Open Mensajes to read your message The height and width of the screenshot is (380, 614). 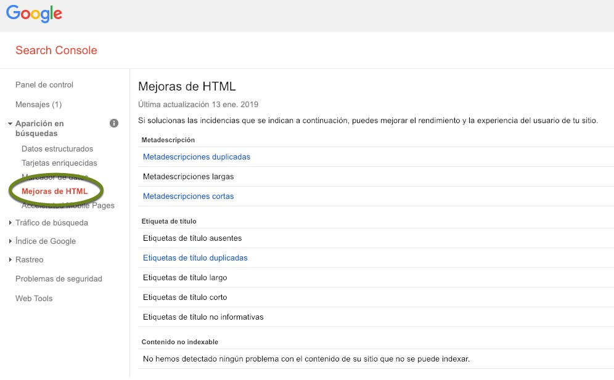coord(38,104)
